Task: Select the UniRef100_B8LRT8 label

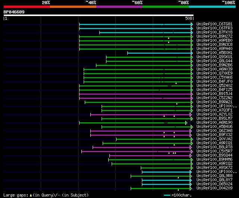Action: pos(214,147)
